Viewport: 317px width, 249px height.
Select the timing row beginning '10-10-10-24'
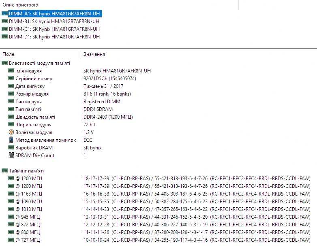click(197, 240)
